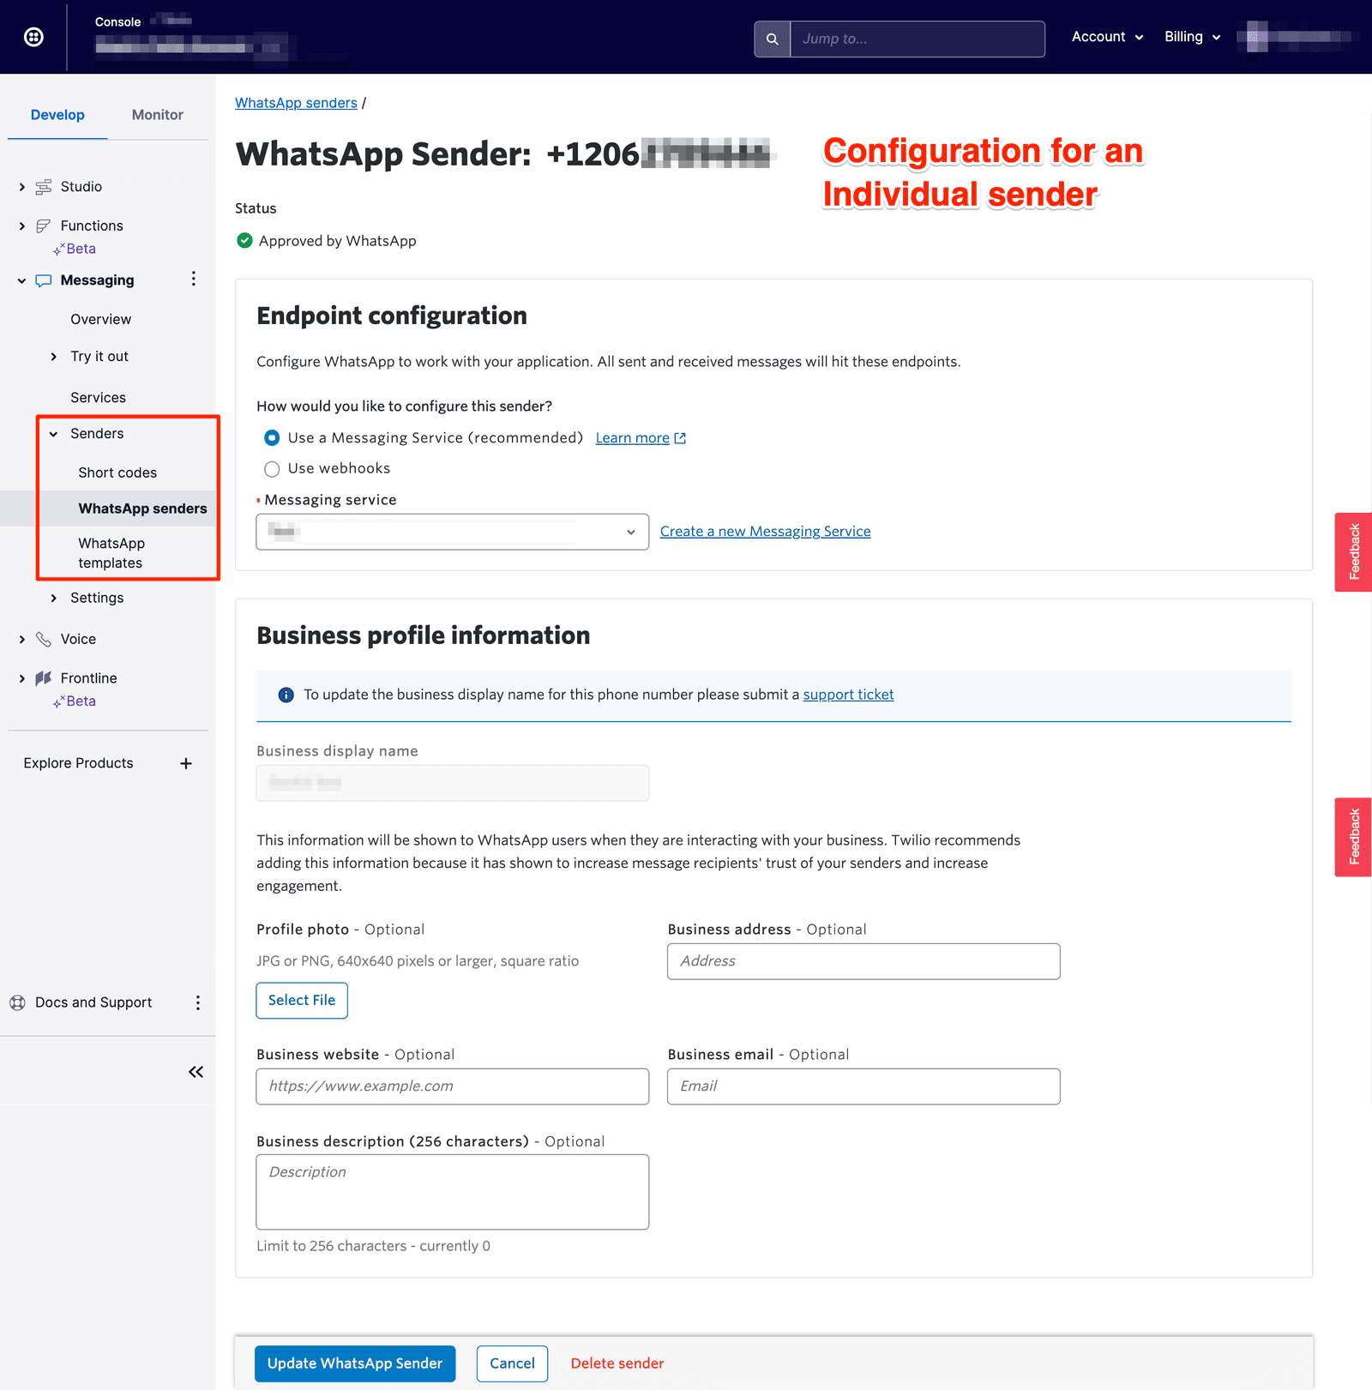The height and width of the screenshot is (1390, 1372).
Task: Click the search magnifier icon
Action: coord(772,39)
